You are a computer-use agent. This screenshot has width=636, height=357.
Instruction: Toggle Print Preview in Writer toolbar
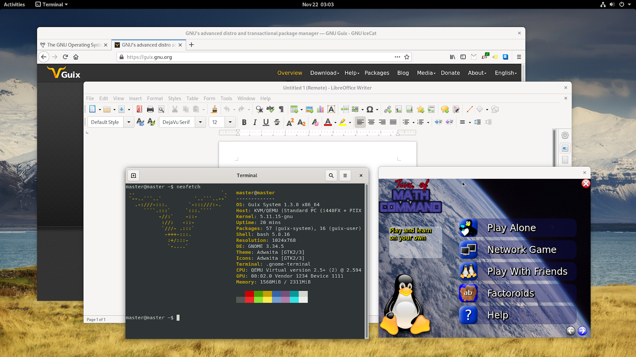click(161, 109)
